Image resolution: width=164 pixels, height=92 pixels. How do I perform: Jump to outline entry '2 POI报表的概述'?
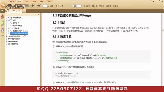click(x=14, y=36)
